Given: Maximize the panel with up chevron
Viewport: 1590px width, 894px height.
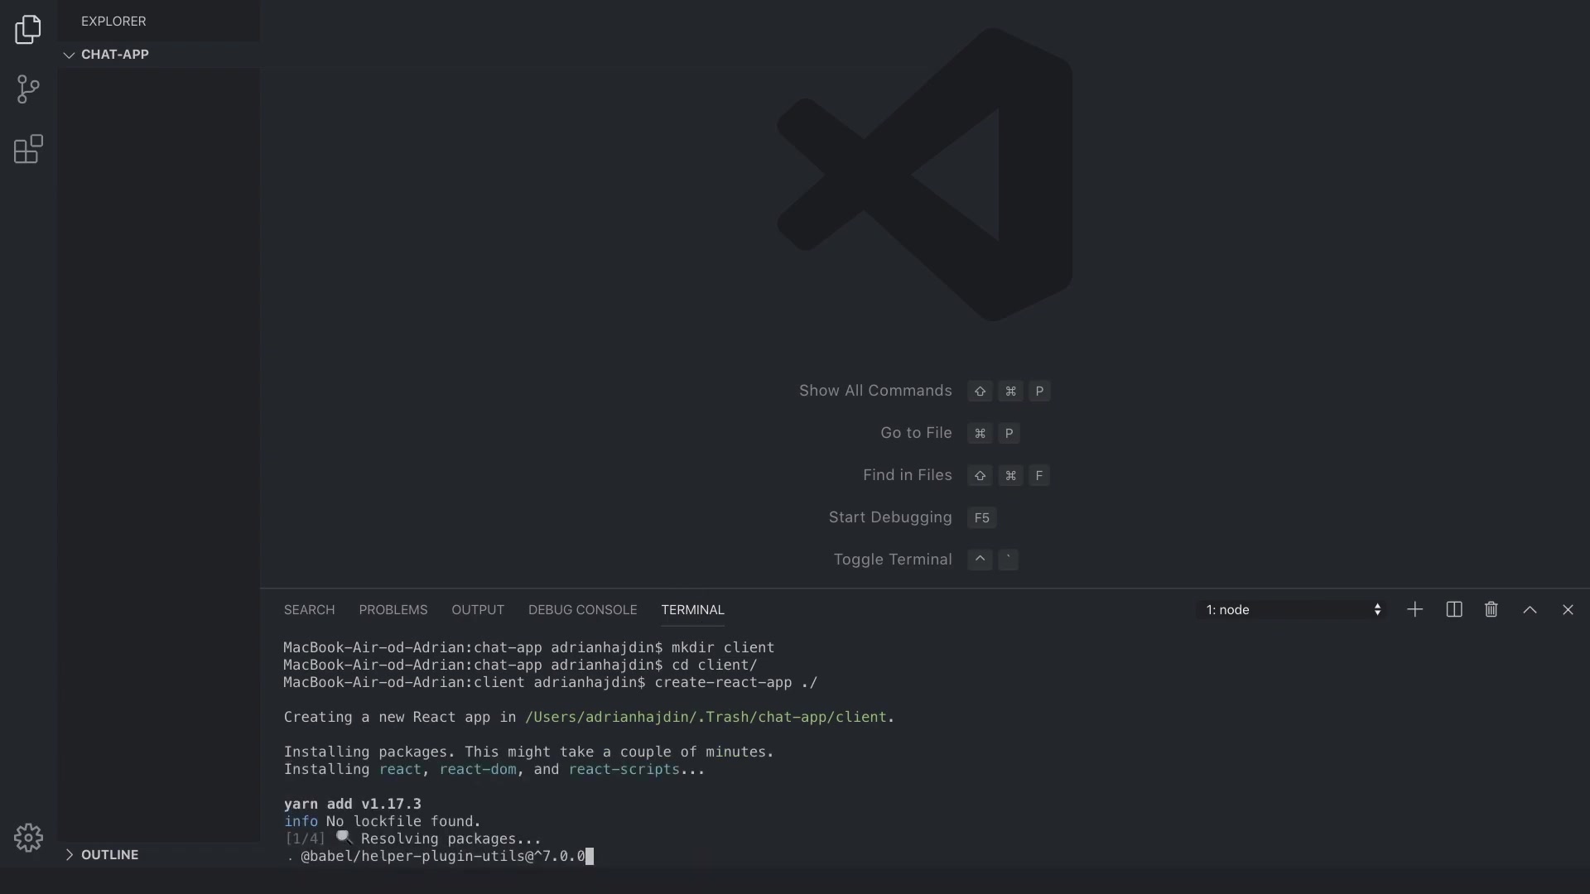Looking at the screenshot, I should pyautogui.click(x=1530, y=610).
